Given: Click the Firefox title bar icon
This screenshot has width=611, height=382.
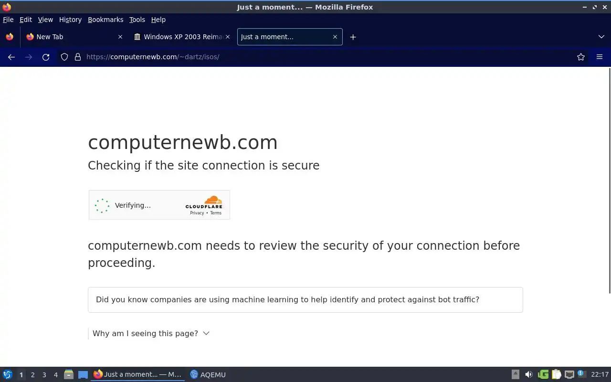Looking at the screenshot, I should coord(7,7).
